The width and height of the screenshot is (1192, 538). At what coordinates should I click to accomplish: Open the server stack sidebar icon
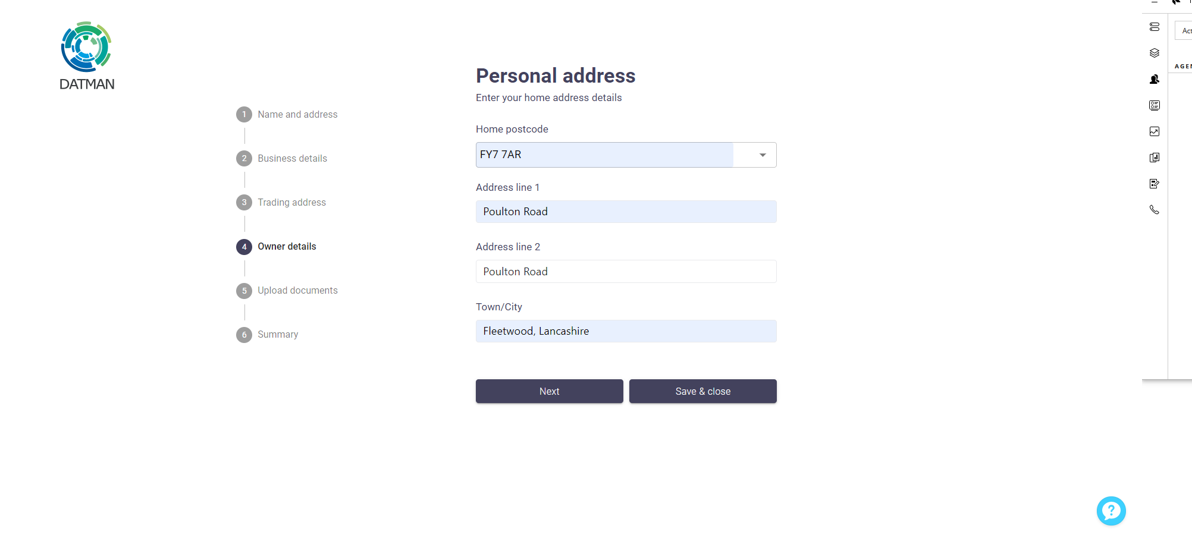pyautogui.click(x=1155, y=27)
